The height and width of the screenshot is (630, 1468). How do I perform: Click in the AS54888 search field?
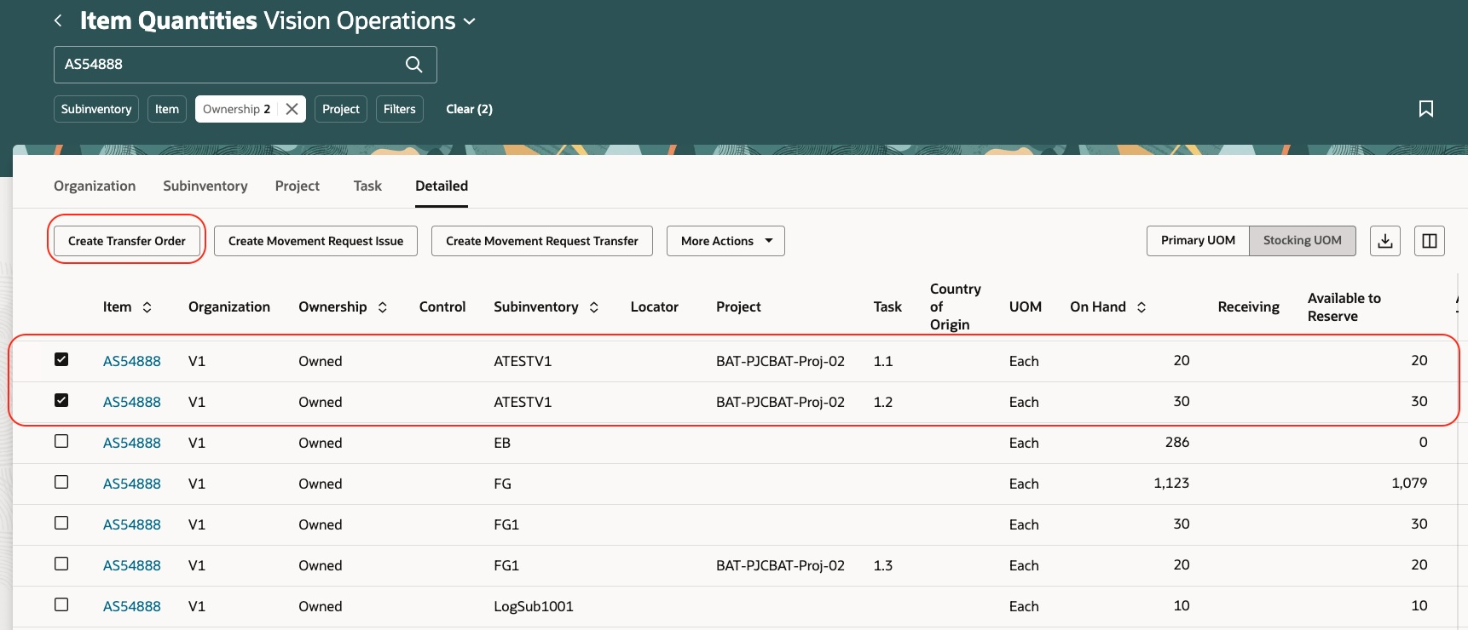coord(228,65)
